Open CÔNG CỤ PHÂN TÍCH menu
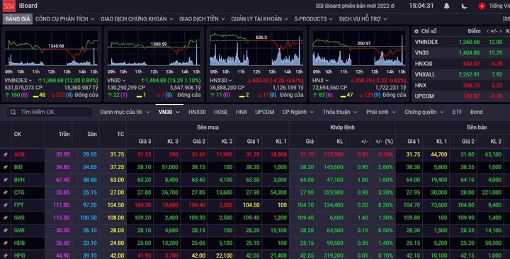The height and width of the screenshot is (259, 510). point(65,19)
